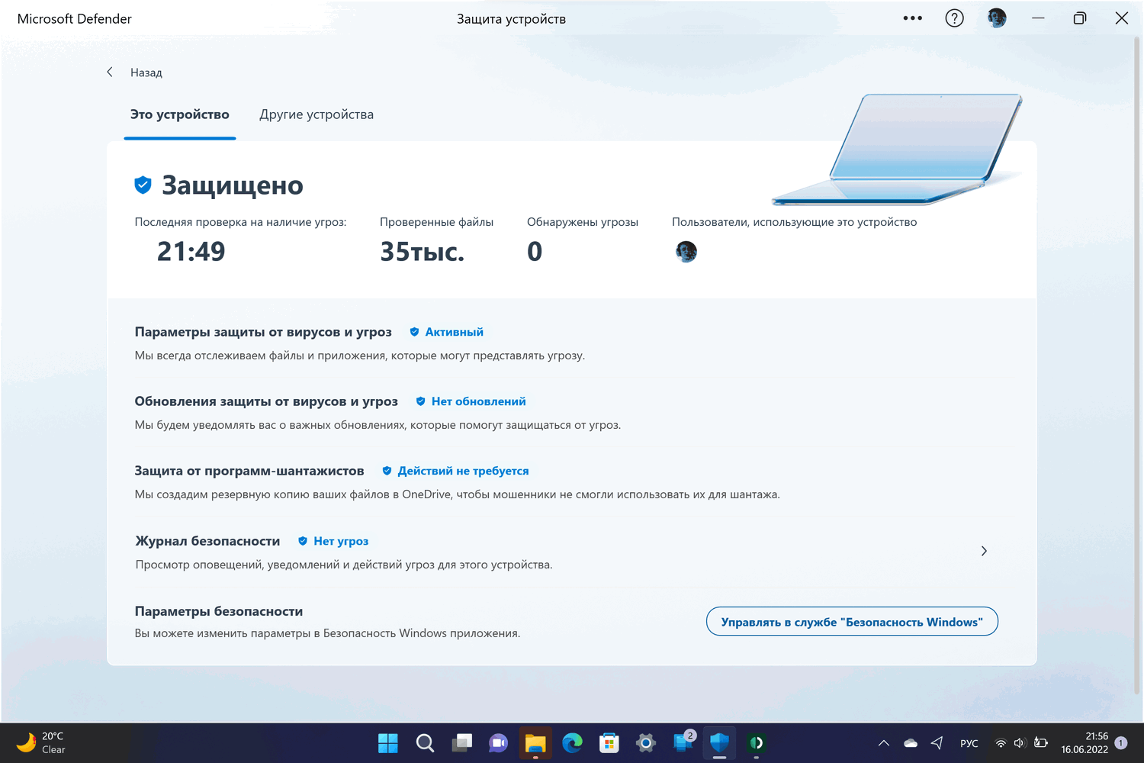Expand Журнал безопасности with right chevron
Image resolution: width=1144 pixels, height=763 pixels.
(x=984, y=551)
